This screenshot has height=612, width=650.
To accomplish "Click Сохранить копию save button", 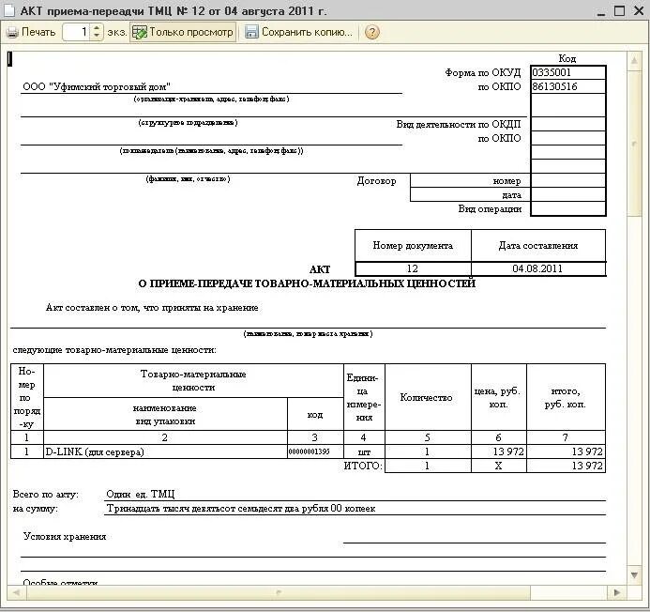I will point(298,32).
